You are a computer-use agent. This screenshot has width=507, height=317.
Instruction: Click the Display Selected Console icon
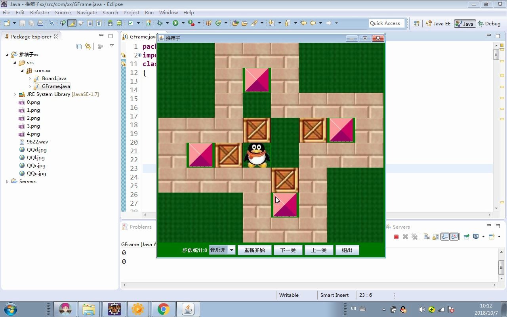(x=476, y=237)
